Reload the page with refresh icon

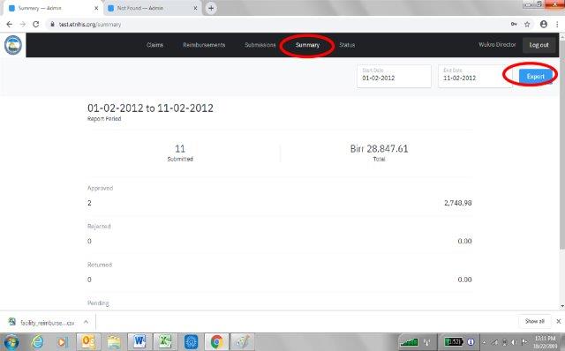coord(35,24)
